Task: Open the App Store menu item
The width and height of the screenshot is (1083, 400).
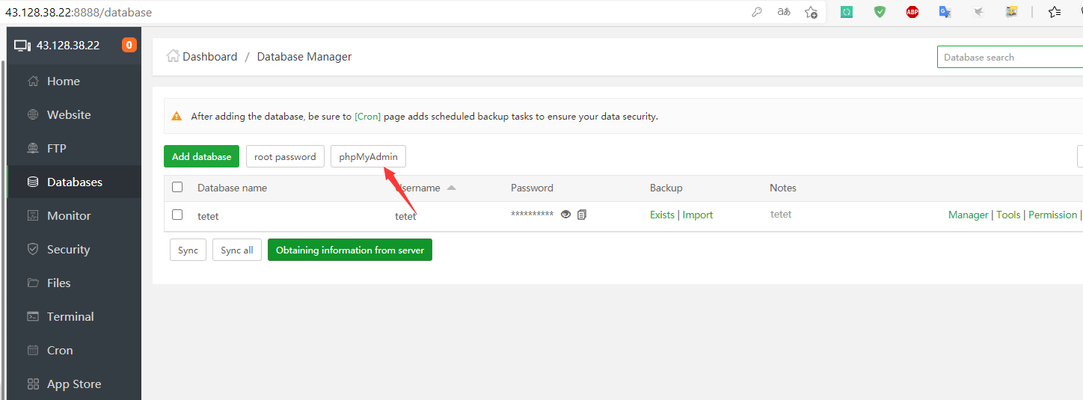Action: point(73,384)
